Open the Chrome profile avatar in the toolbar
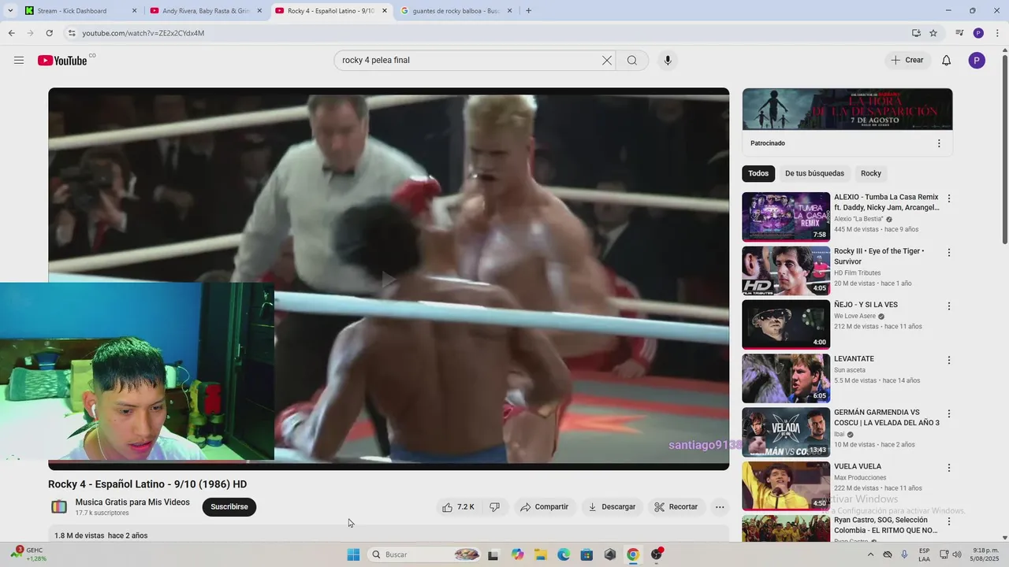 coord(978,33)
